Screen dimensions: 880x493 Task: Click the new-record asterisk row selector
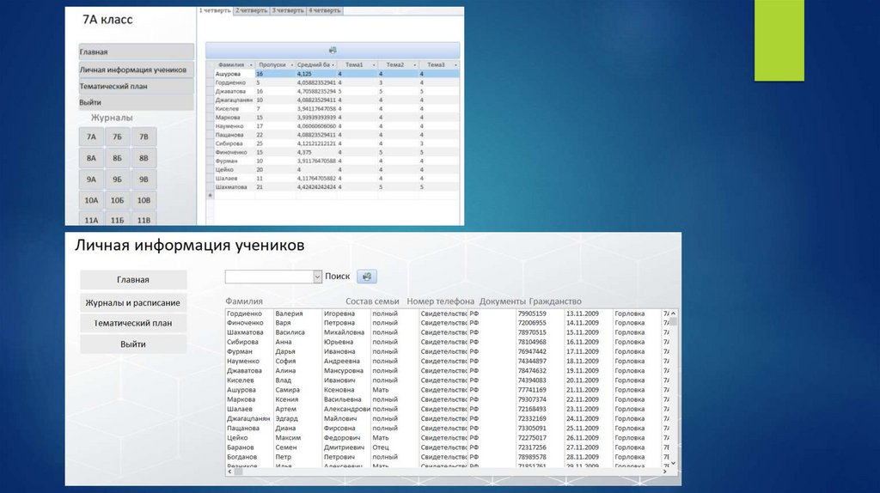(x=211, y=195)
